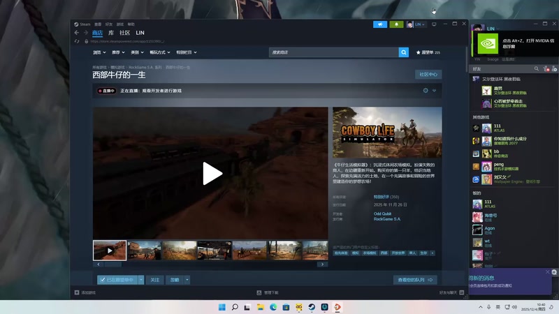The height and width of the screenshot is (314, 559).
Task: Click the 关注 follow button
Action: [x=154, y=280]
